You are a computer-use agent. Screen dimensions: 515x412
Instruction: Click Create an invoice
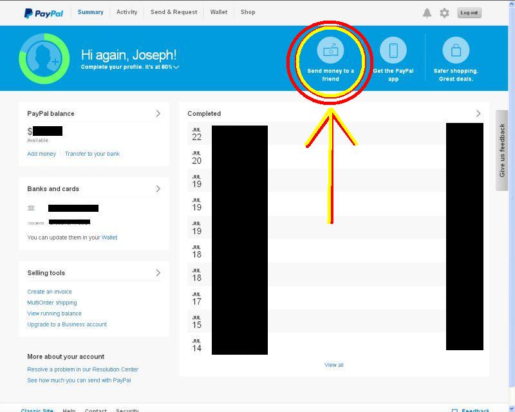(x=50, y=292)
